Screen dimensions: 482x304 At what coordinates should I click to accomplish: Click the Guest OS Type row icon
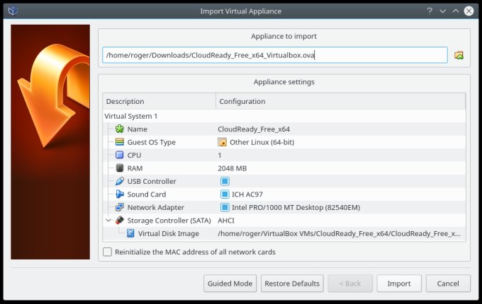tap(120, 142)
